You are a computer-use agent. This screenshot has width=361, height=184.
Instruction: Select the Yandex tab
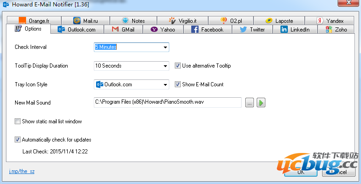tap(329, 21)
